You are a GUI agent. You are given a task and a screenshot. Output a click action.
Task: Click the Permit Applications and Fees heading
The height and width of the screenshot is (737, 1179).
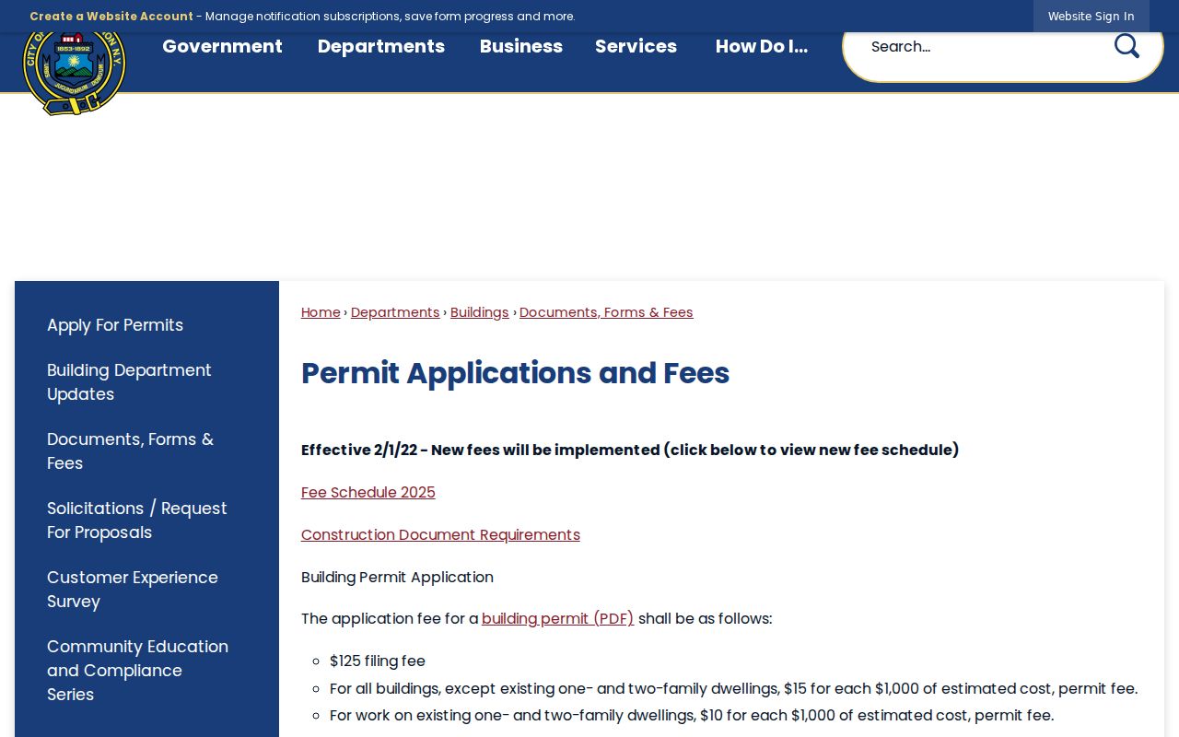[x=516, y=373]
